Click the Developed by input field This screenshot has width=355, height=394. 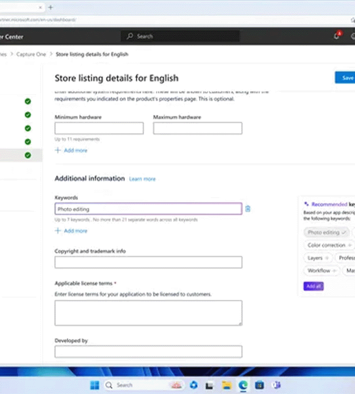pos(148,351)
